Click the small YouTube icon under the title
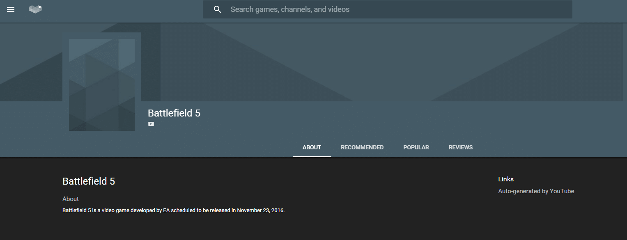The width and height of the screenshot is (627, 240). [x=151, y=124]
